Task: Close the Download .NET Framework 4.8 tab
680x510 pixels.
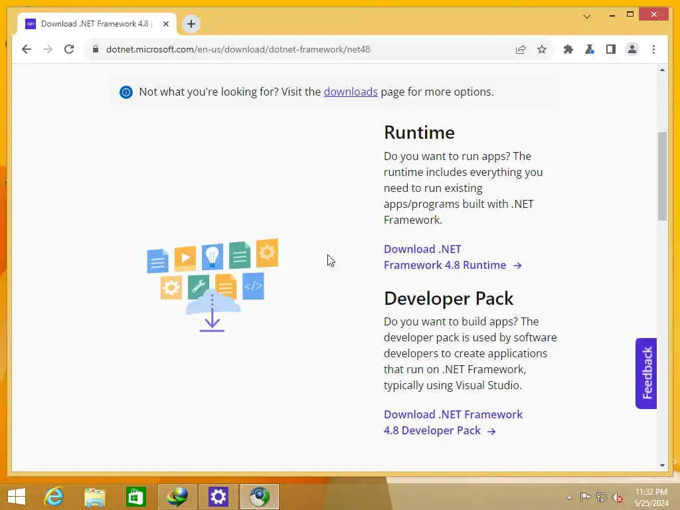Action: (165, 24)
